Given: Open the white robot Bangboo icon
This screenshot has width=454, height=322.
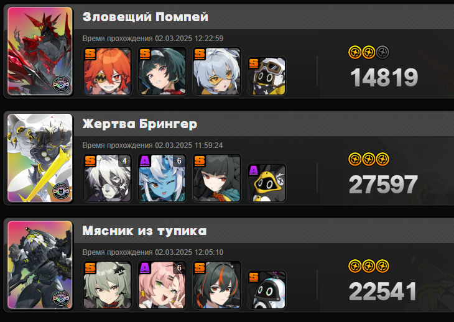Looking at the screenshot, I should pyautogui.click(x=267, y=290).
